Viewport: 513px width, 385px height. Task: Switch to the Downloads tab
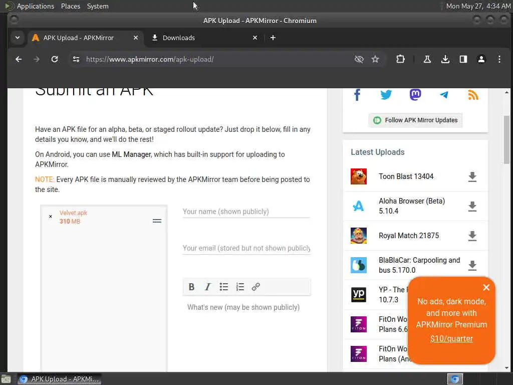click(204, 38)
